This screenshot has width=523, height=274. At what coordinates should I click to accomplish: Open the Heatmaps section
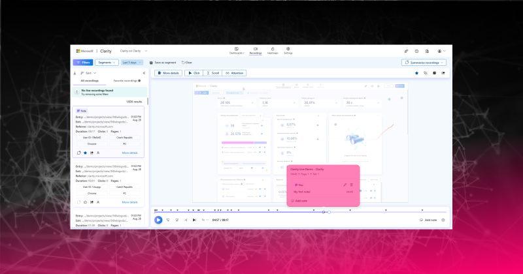click(x=273, y=51)
